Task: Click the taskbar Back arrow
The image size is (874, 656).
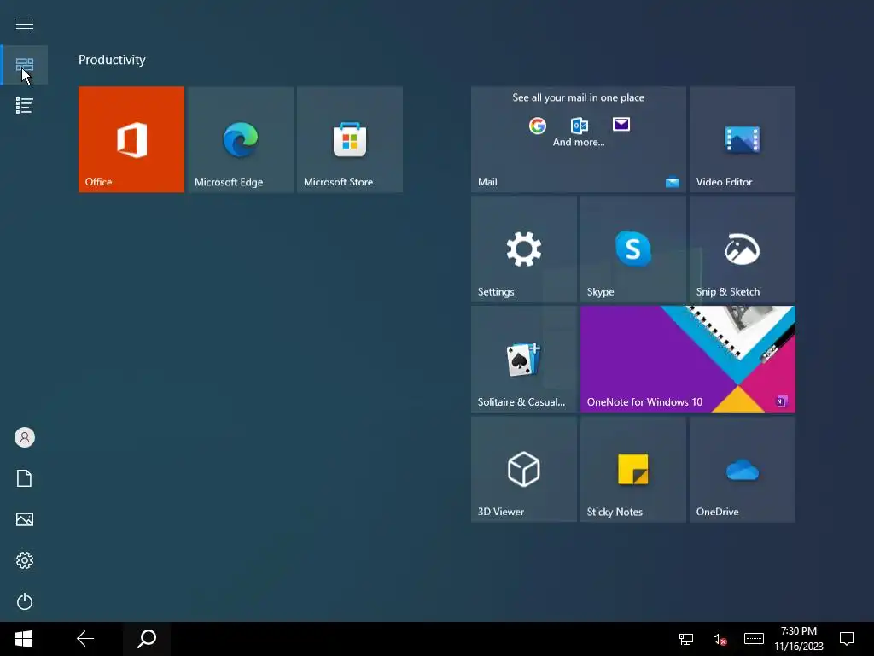Action: 85,639
